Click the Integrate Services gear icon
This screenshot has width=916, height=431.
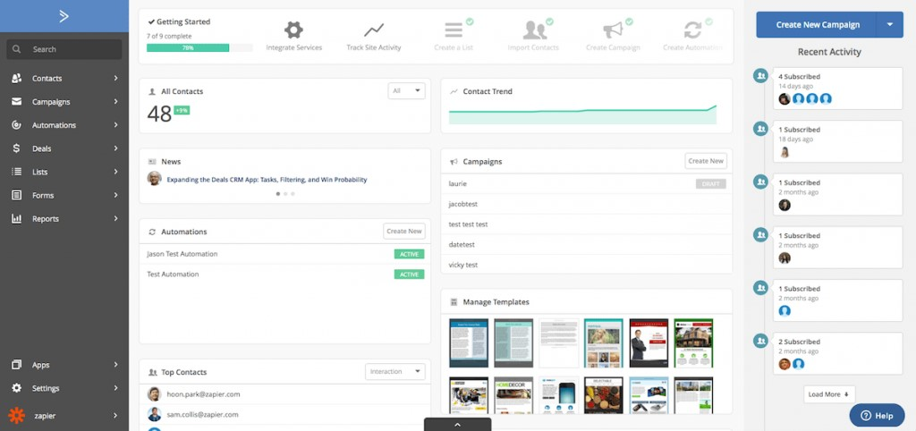[x=293, y=30]
